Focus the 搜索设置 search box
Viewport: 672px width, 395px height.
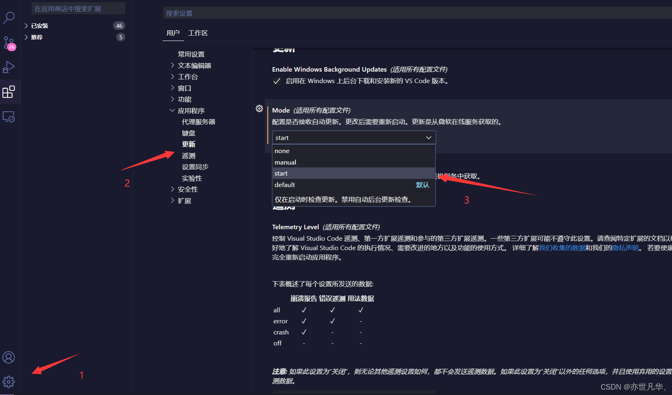click(x=417, y=13)
